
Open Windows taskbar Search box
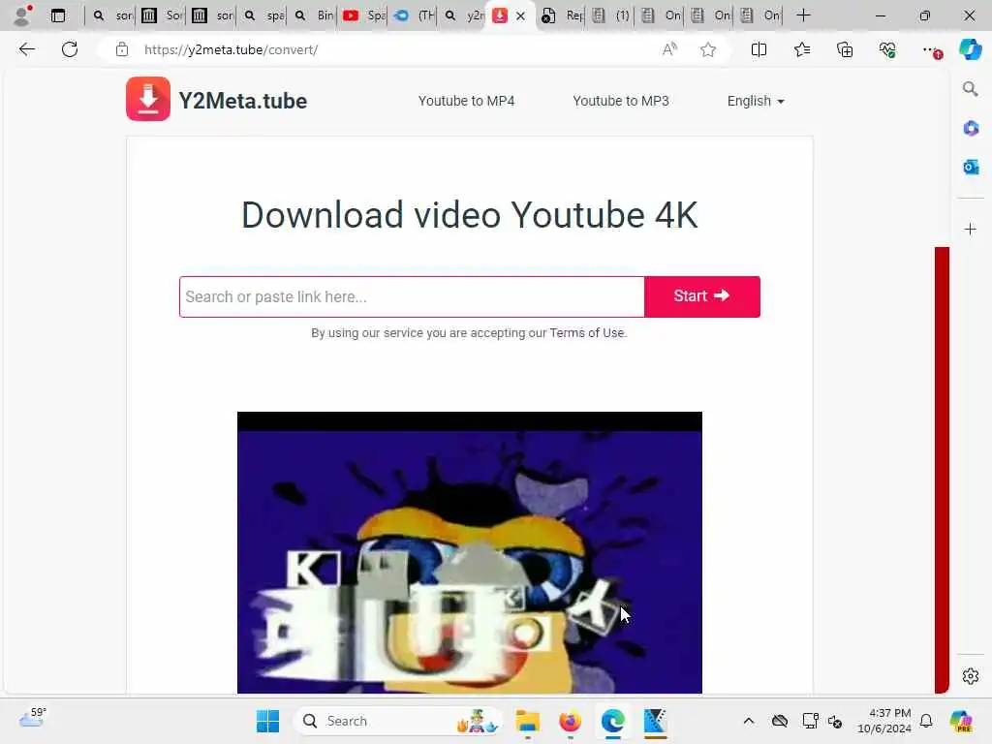[397, 721]
